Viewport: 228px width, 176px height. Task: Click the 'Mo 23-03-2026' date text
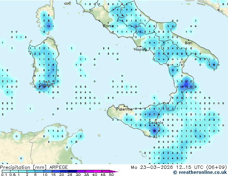click(x=152, y=167)
